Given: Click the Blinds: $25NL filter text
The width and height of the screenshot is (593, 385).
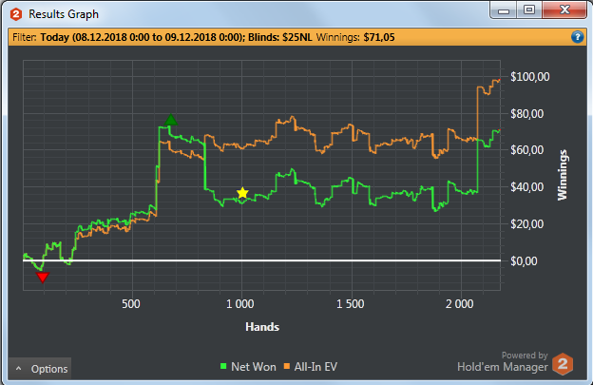Looking at the screenshot, I should [x=280, y=37].
